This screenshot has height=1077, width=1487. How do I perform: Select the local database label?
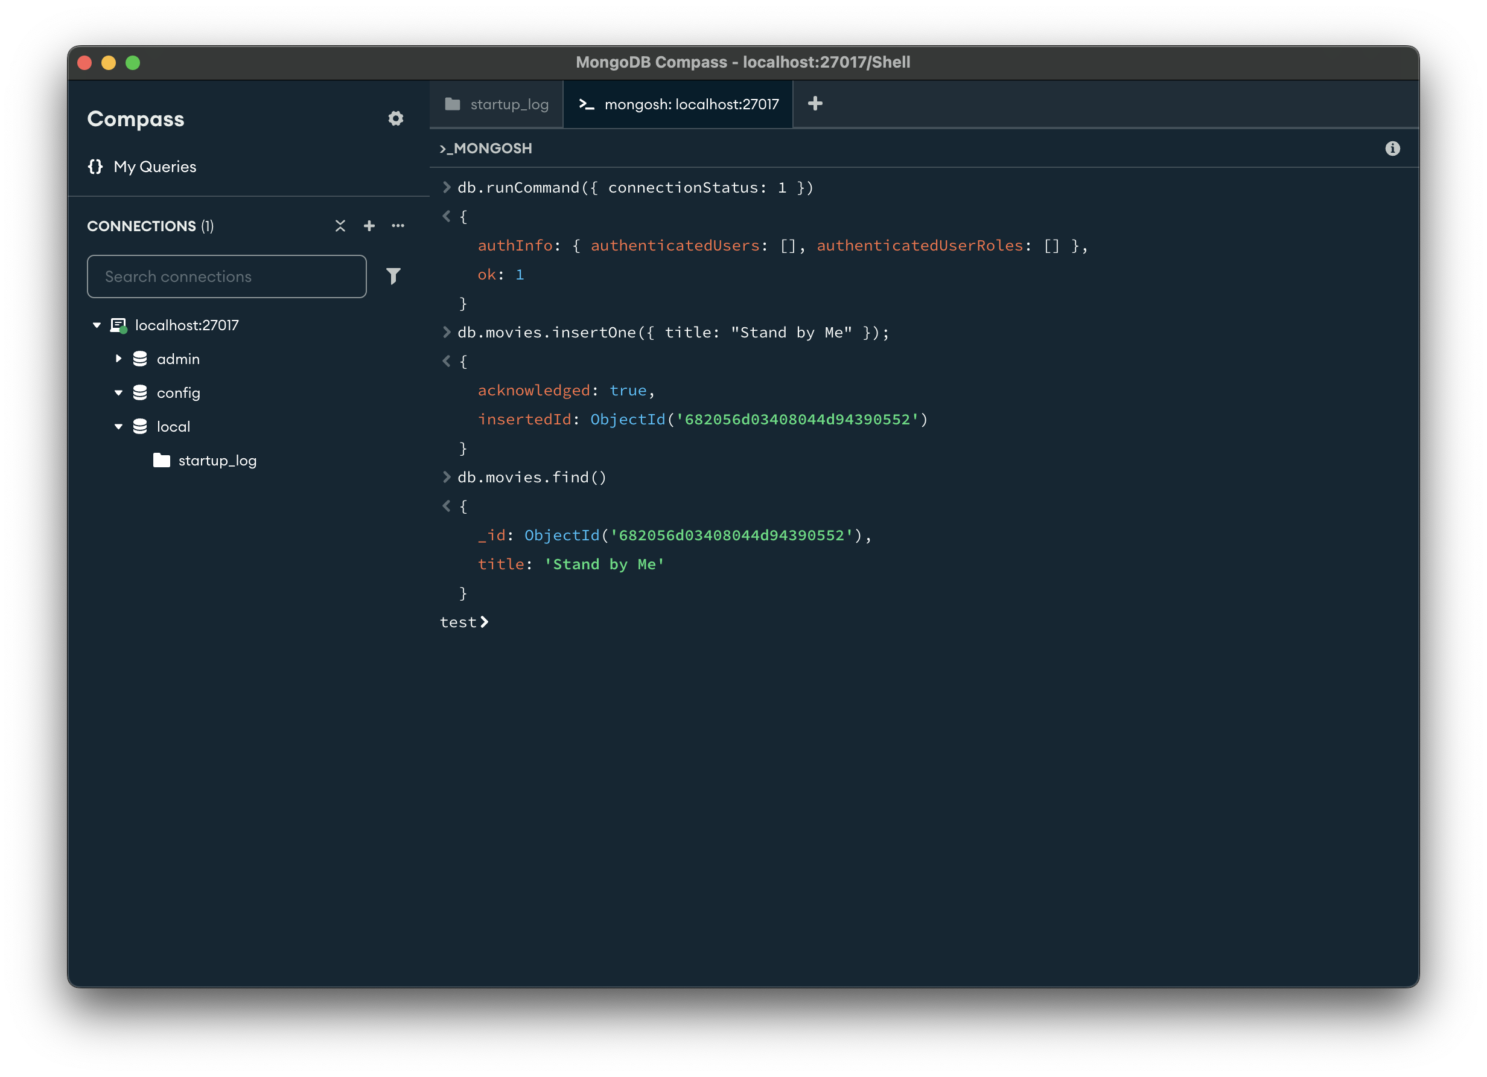[173, 426]
